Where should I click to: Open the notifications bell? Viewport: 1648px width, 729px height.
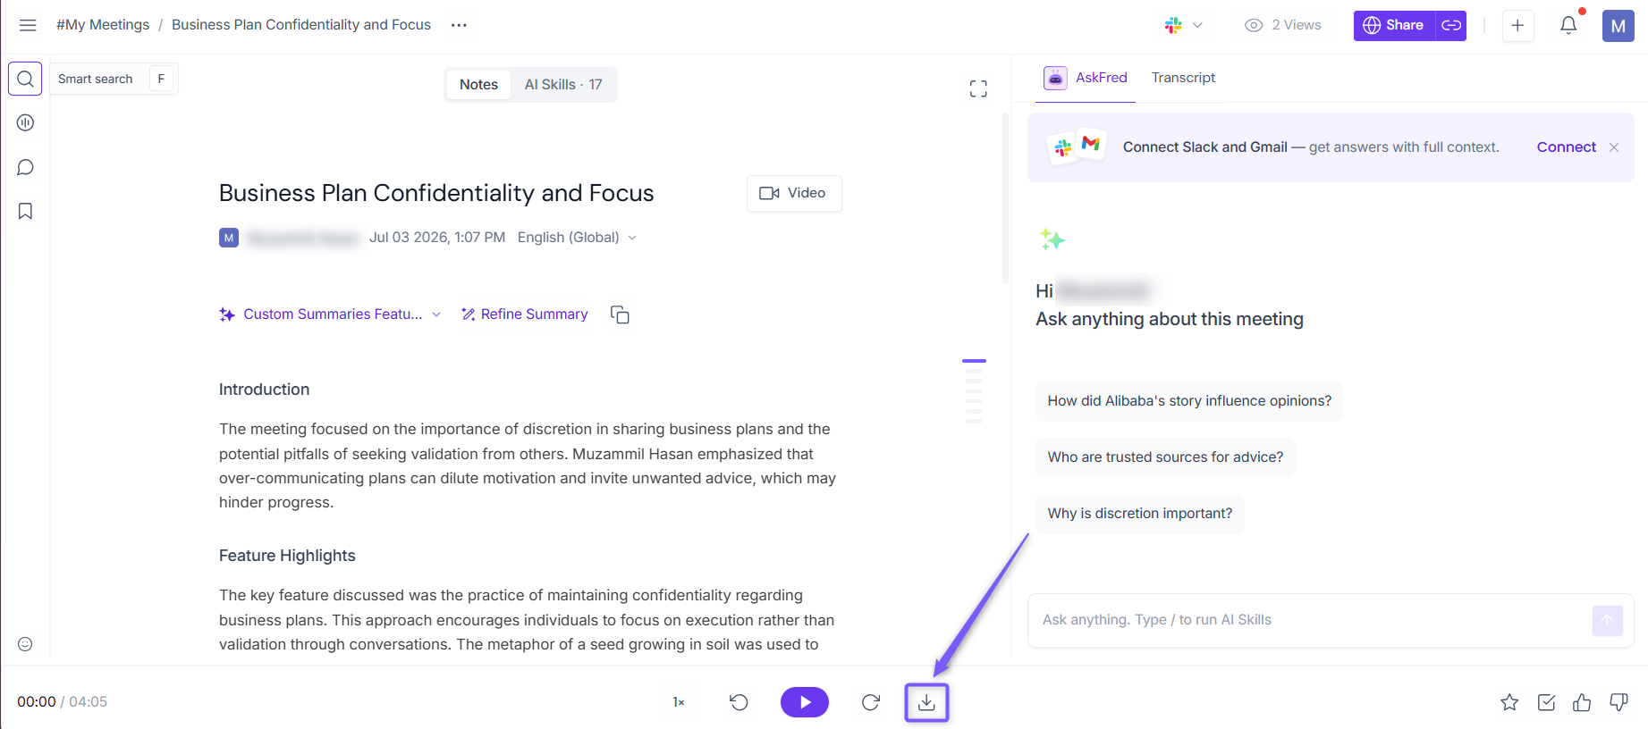tap(1568, 25)
